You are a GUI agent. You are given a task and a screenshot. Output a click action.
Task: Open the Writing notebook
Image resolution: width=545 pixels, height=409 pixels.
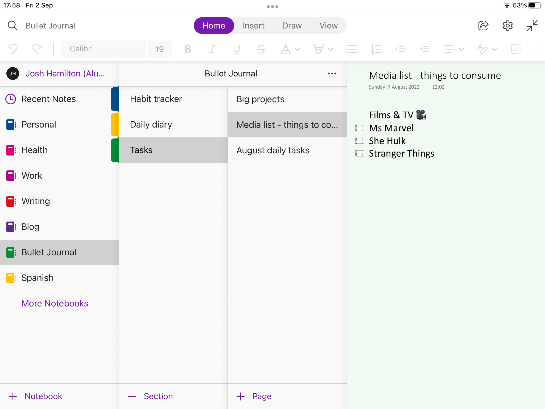click(x=59, y=201)
